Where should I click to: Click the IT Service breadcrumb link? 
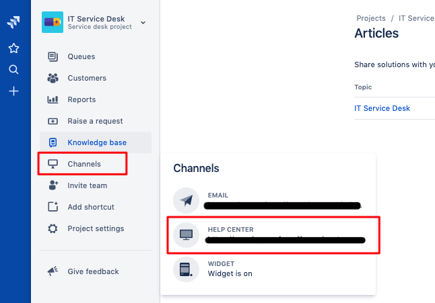[417, 18]
